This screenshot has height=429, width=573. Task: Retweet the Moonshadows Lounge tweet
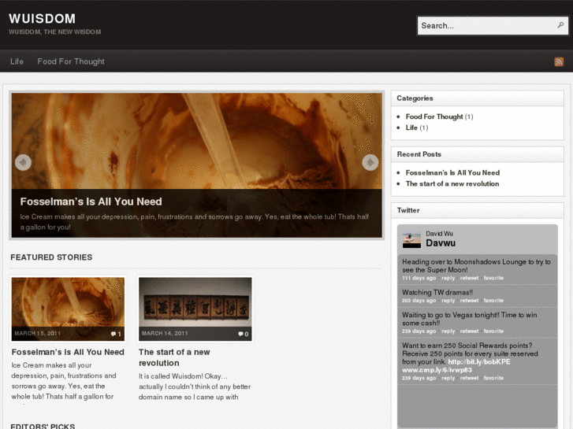click(x=469, y=278)
